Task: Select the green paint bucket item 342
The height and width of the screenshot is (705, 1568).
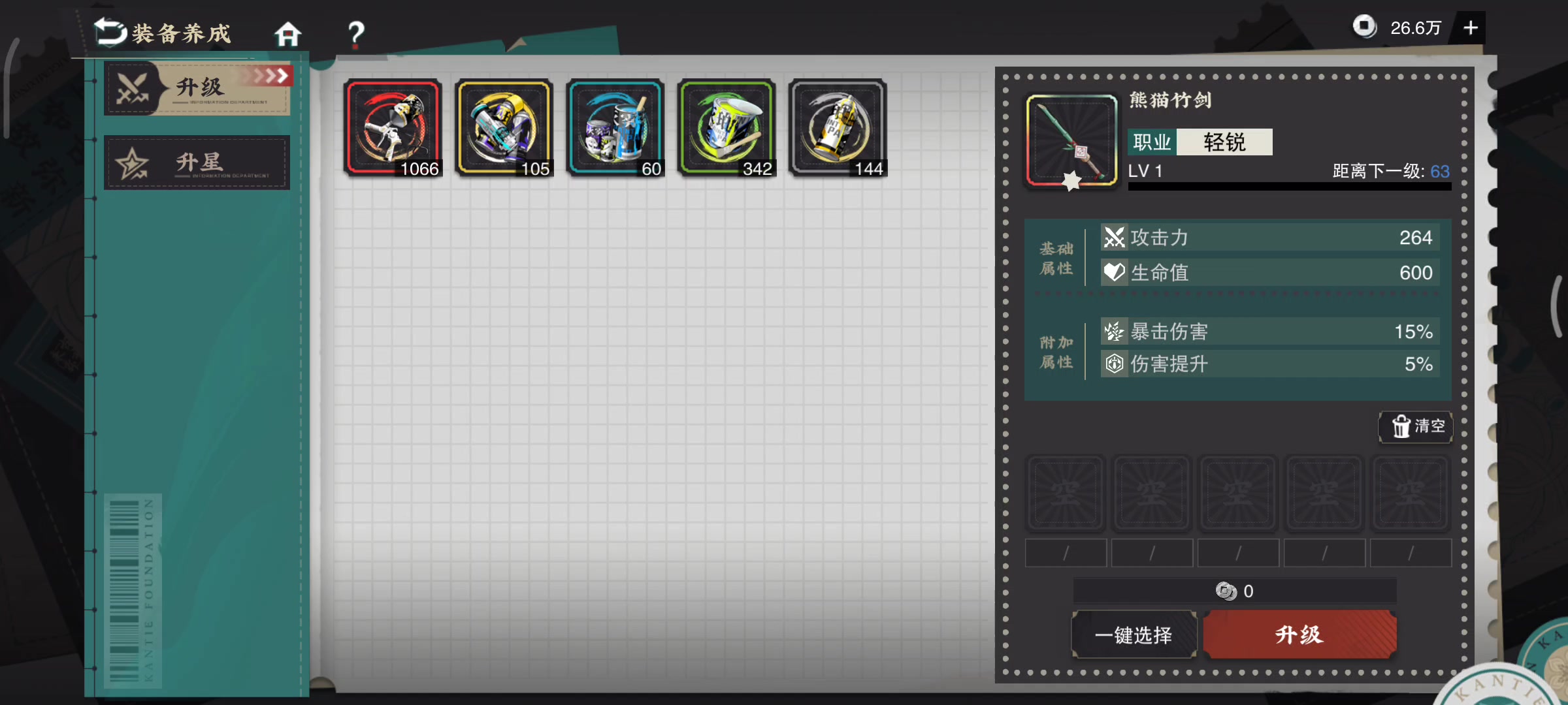Action: (727, 129)
